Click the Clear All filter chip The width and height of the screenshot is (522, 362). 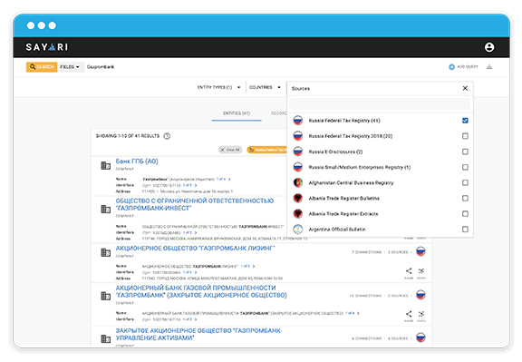point(230,150)
